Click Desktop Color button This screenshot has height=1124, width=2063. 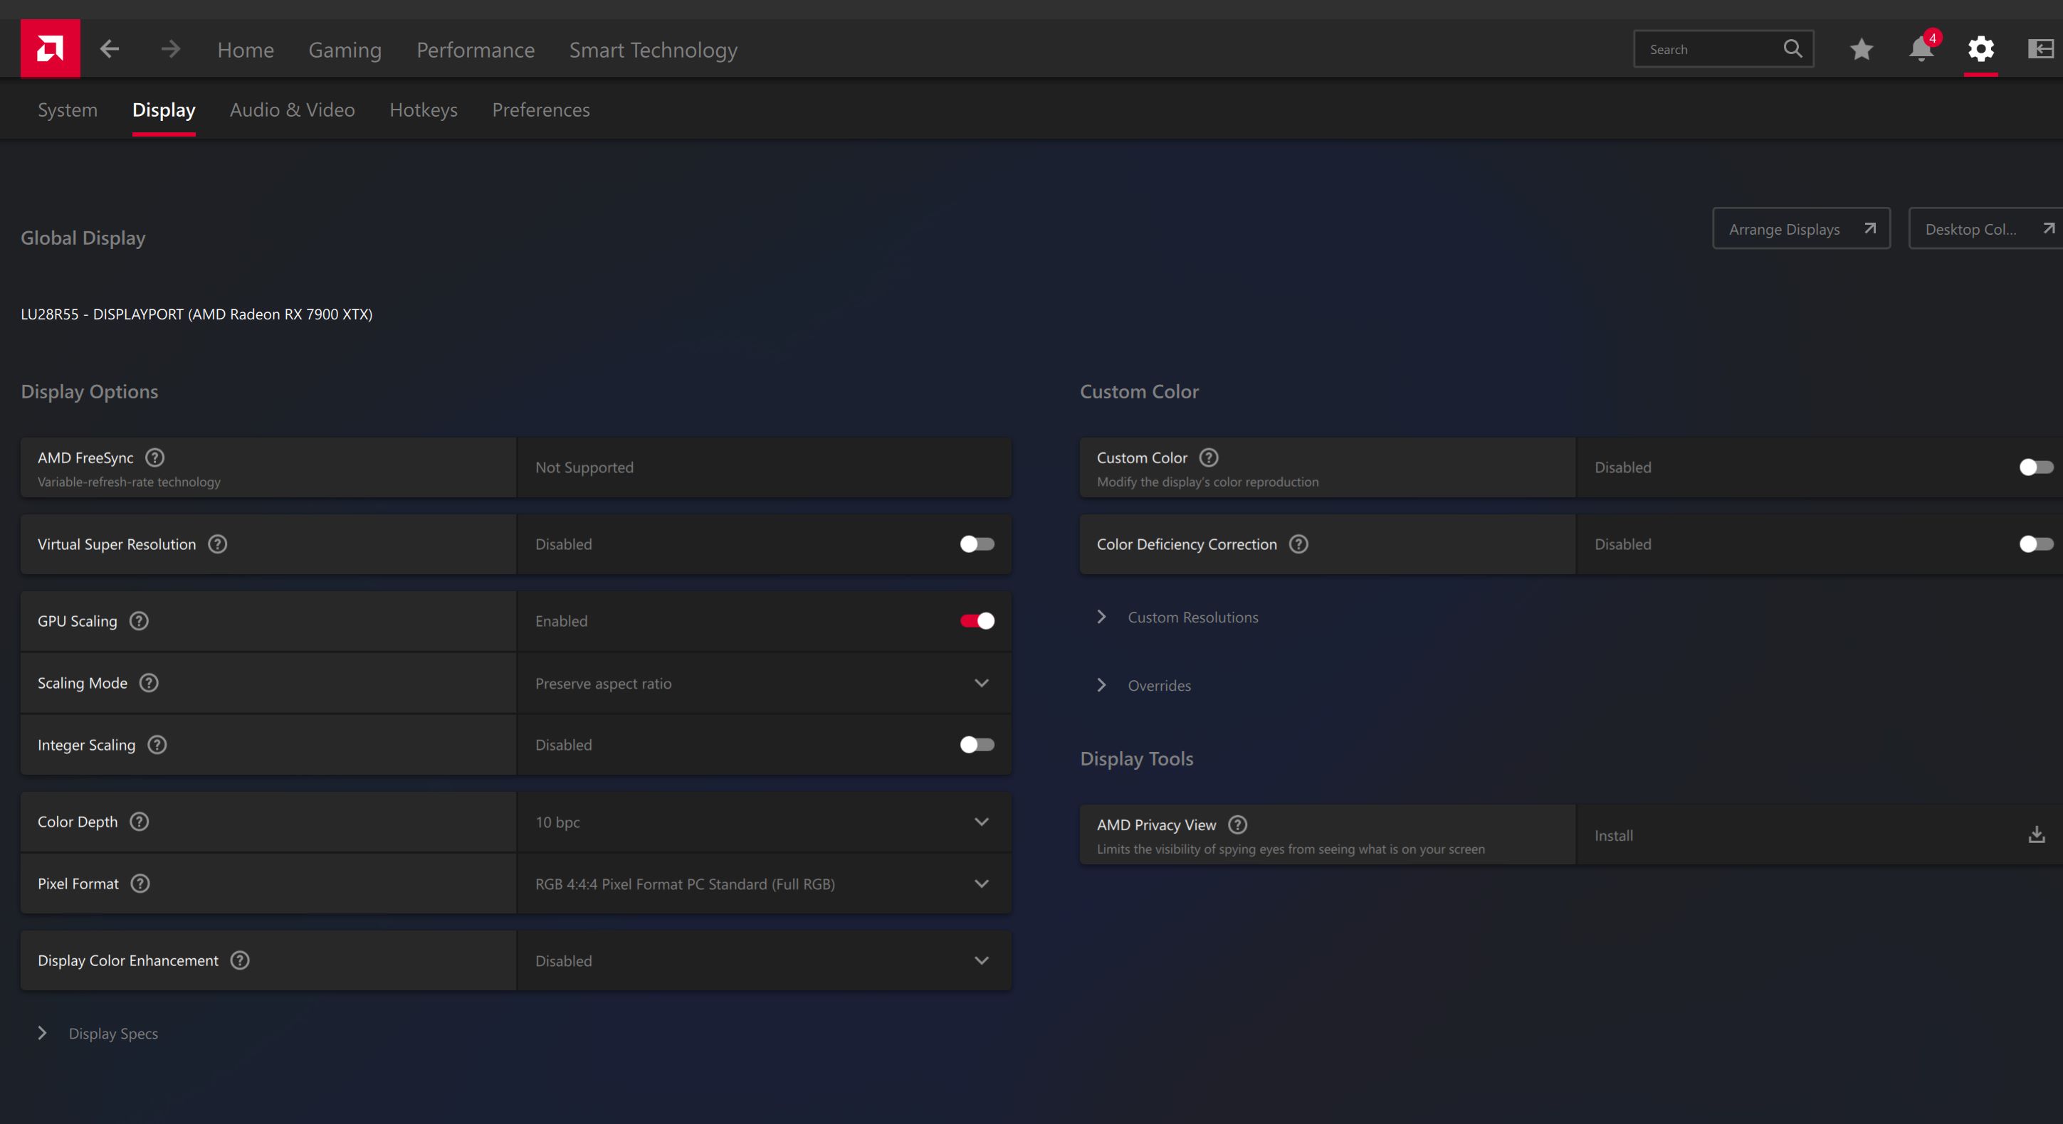coord(1986,229)
